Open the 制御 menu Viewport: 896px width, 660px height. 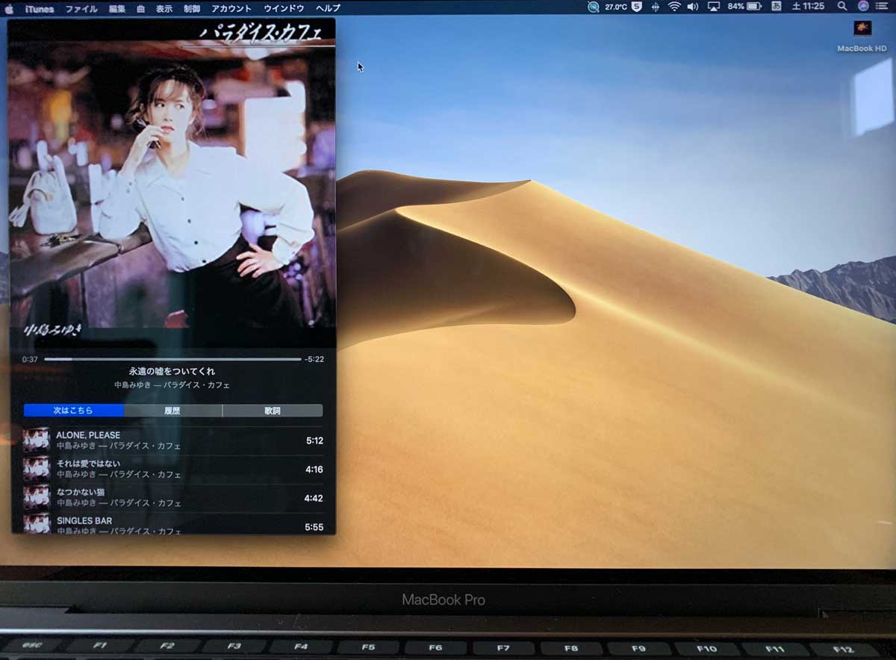(192, 8)
